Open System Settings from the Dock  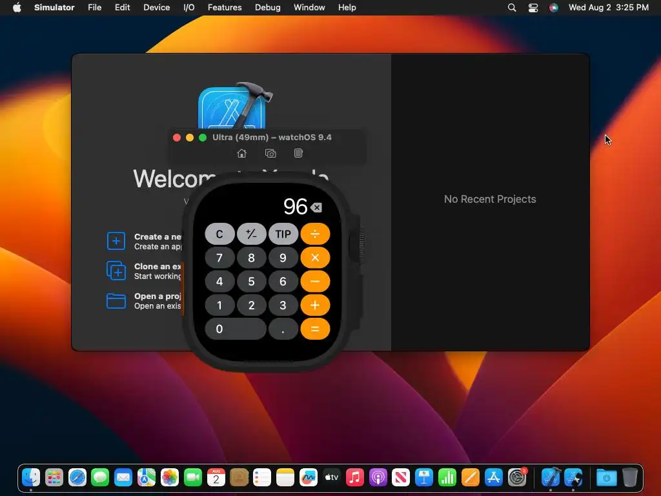pos(517,477)
